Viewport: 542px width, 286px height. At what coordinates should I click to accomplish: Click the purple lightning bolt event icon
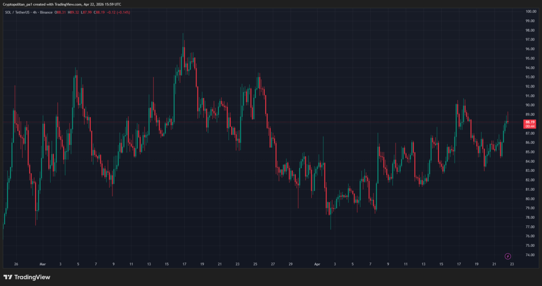pos(508,256)
